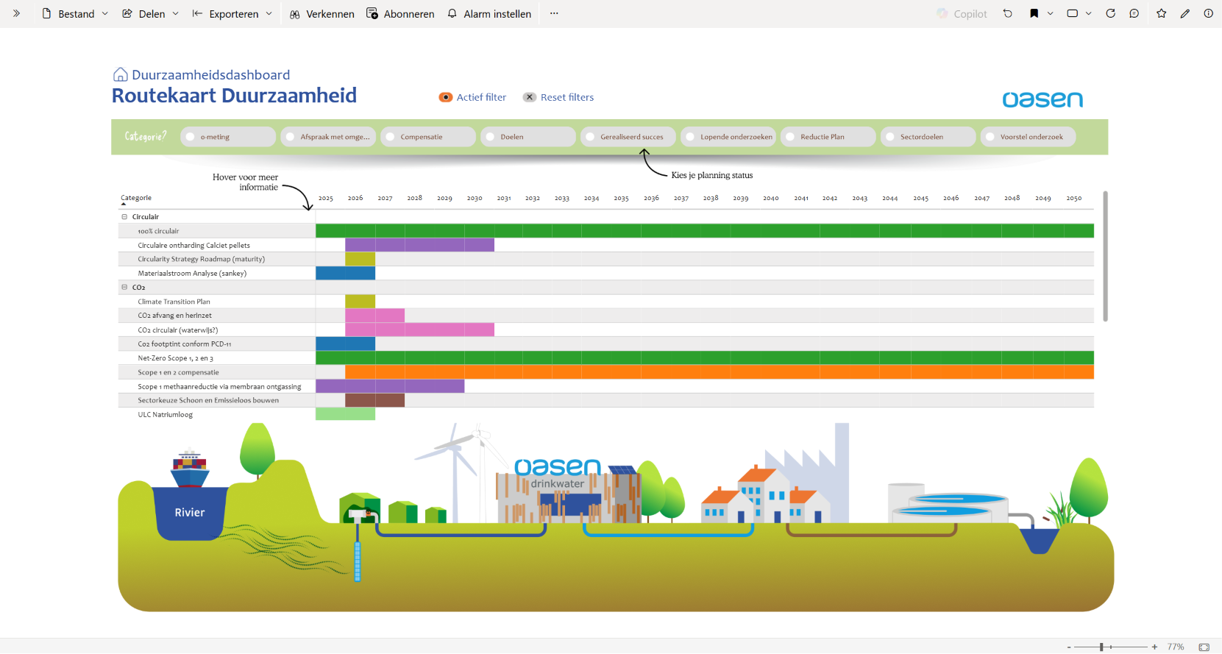Click the home icon beside Duurzaamheidsdashboard
This screenshot has height=654, width=1222.
[x=120, y=74]
